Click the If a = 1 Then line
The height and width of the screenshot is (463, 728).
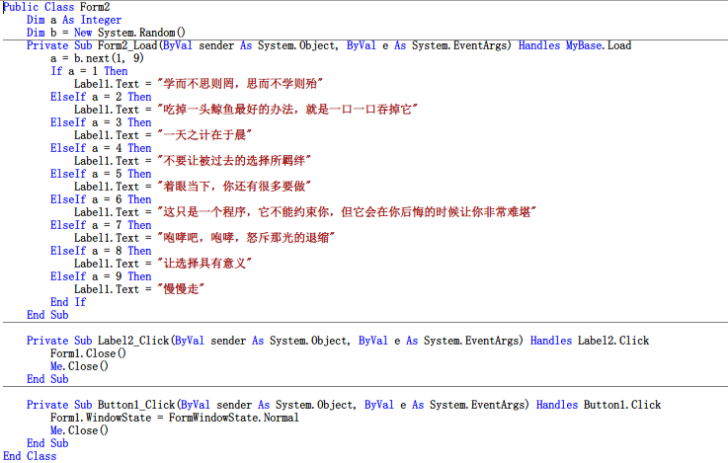point(89,71)
